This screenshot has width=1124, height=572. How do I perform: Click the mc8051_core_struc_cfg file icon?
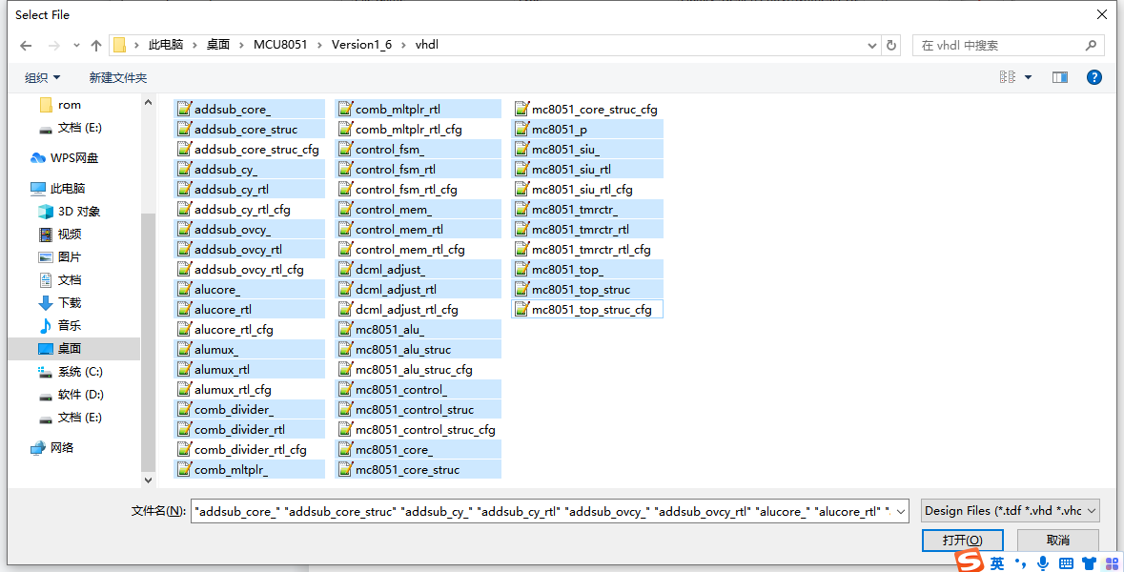pyautogui.click(x=521, y=109)
